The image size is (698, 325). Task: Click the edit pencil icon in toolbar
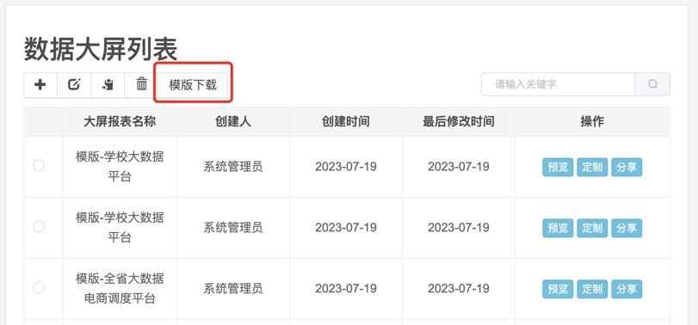pyautogui.click(x=74, y=84)
